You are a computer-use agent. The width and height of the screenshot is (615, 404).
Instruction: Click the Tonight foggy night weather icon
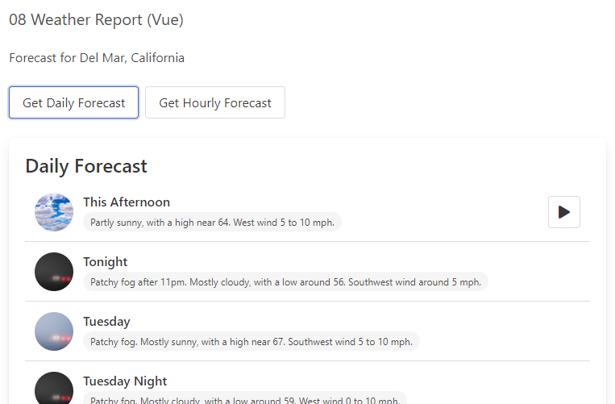54,272
